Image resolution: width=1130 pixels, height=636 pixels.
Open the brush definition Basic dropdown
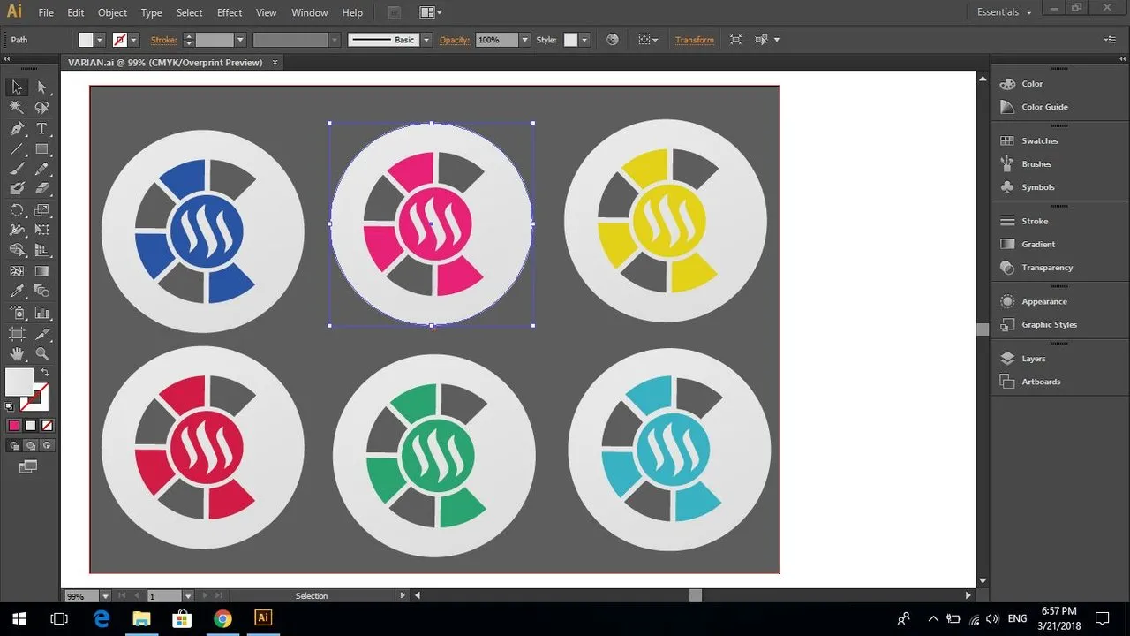click(426, 40)
